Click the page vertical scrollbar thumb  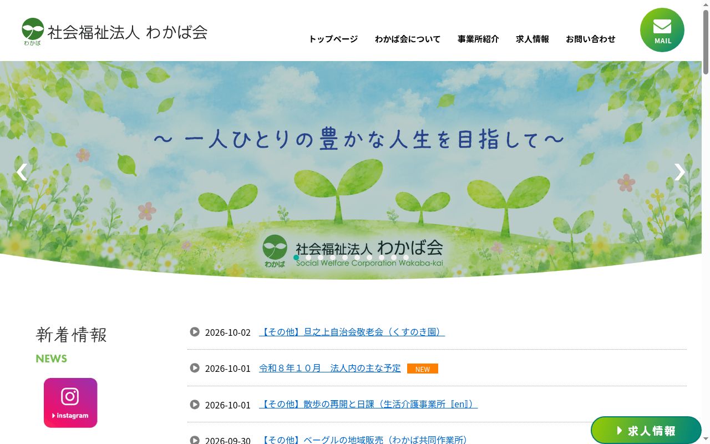[x=706, y=41]
